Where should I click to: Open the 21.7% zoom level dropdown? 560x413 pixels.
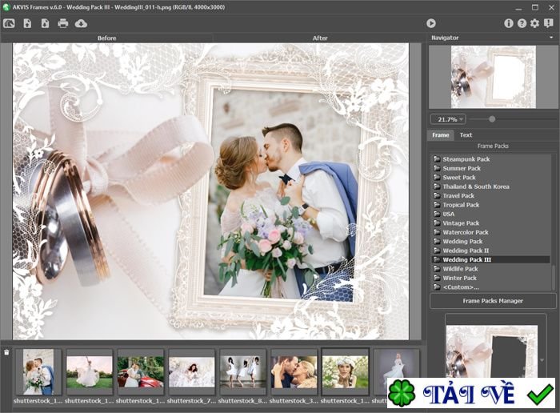point(448,119)
